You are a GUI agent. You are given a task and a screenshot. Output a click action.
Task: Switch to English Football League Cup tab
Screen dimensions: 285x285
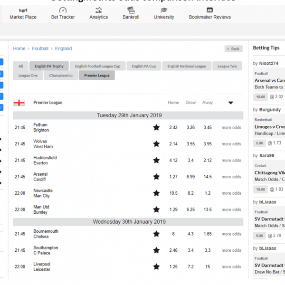tap(97, 66)
